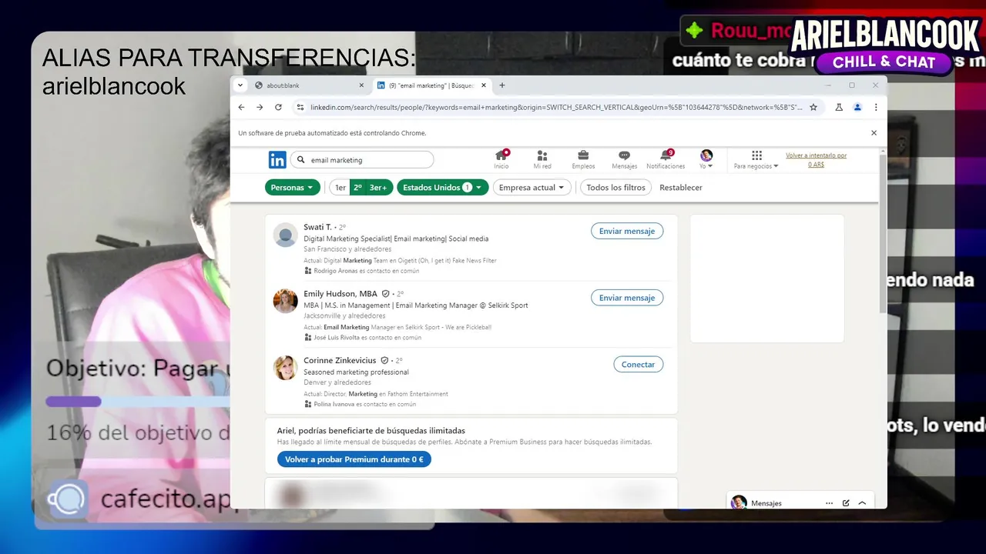Click Swati T. profile photo
This screenshot has width=986, height=554.
285,235
